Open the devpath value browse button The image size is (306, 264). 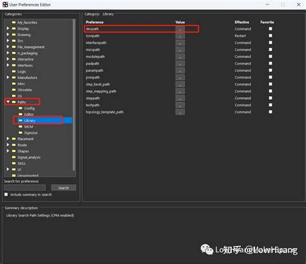pos(180,29)
